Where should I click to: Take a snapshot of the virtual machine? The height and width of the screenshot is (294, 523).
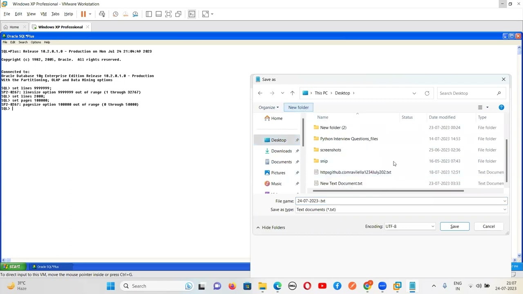[x=116, y=14]
